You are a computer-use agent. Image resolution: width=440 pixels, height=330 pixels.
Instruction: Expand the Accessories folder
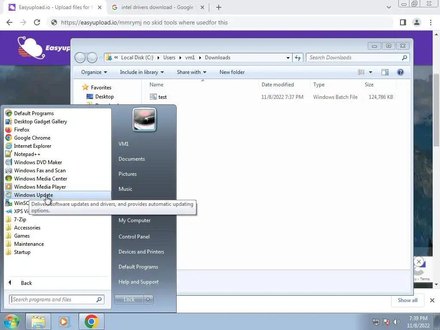point(27,228)
